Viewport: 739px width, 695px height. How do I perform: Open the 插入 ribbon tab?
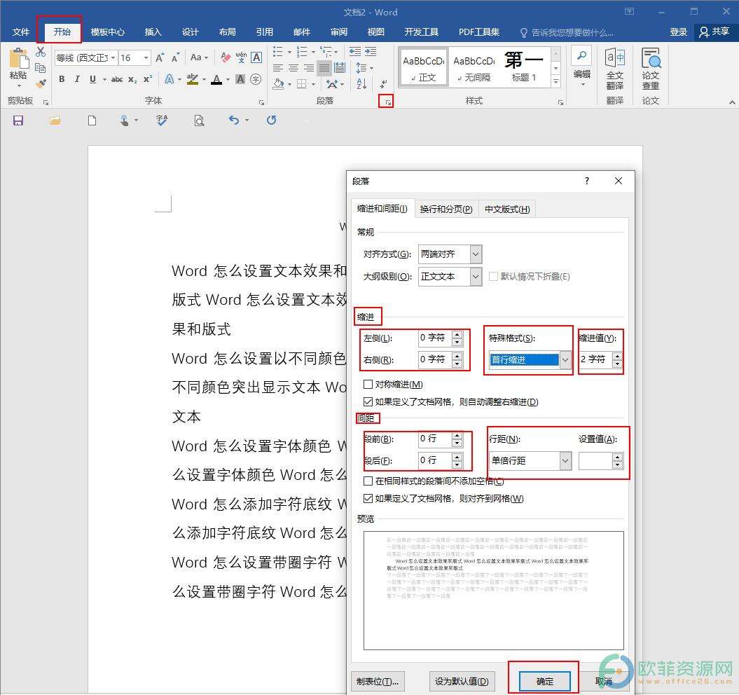[x=153, y=32]
